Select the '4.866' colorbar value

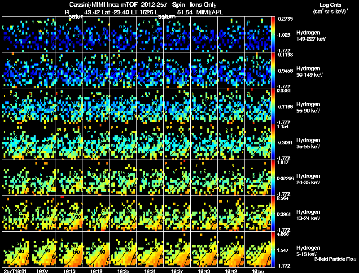[x=283, y=234]
